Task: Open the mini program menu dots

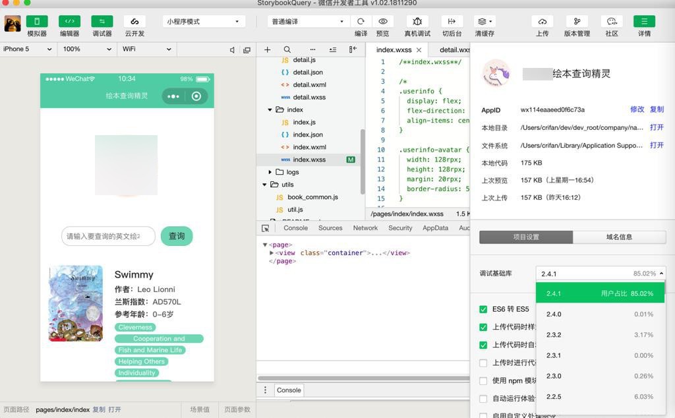Action: click(173, 96)
